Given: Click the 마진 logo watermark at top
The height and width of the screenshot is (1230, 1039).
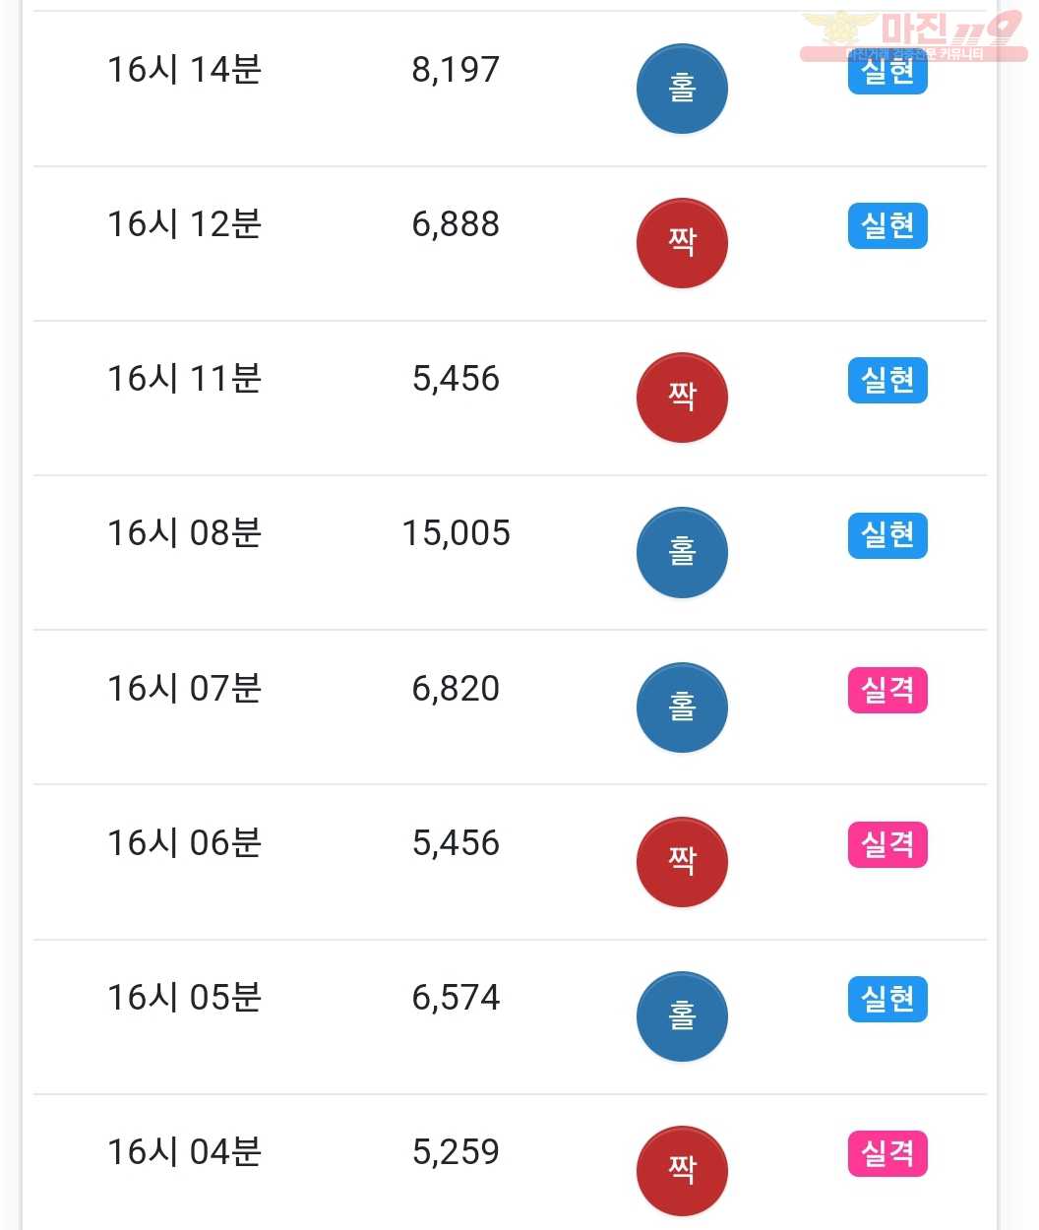Looking at the screenshot, I should [913, 35].
